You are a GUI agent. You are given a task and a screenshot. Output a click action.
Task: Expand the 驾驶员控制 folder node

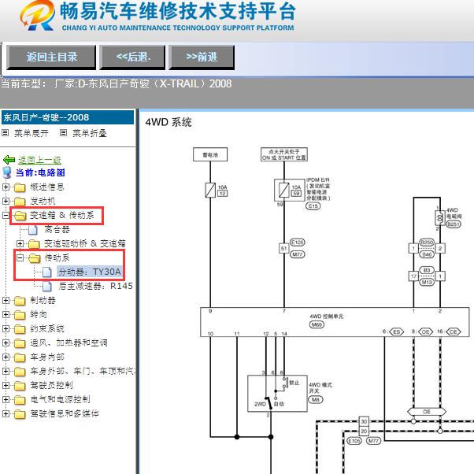pyautogui.click(x=6, y=385)
